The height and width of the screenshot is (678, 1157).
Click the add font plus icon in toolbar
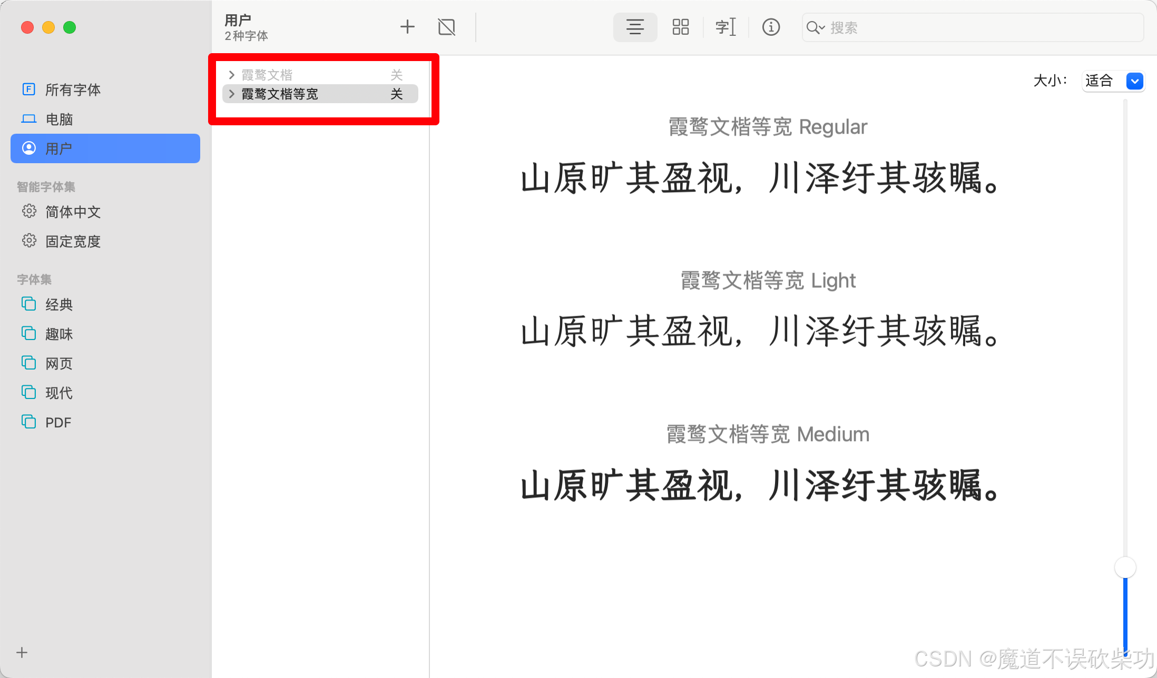click(407, 27)
